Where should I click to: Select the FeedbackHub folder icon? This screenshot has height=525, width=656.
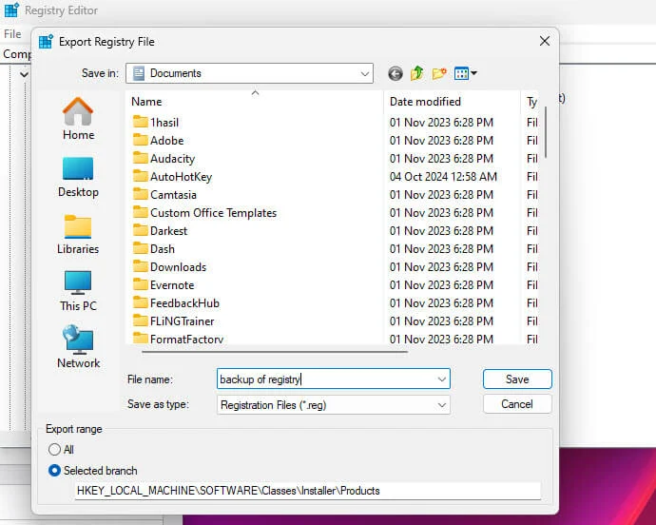pos(141,302)
